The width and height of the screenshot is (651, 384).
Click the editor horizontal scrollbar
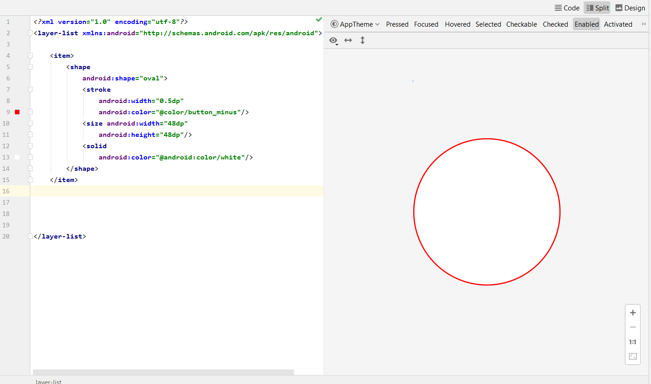[x=163, y=372]
